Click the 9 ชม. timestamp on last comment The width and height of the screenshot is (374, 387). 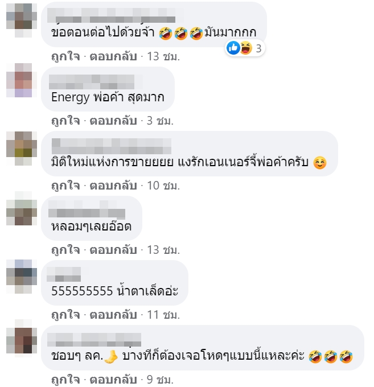160,380
